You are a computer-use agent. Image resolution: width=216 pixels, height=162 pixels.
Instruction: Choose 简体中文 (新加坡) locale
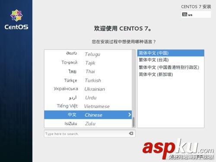point(171,74)
